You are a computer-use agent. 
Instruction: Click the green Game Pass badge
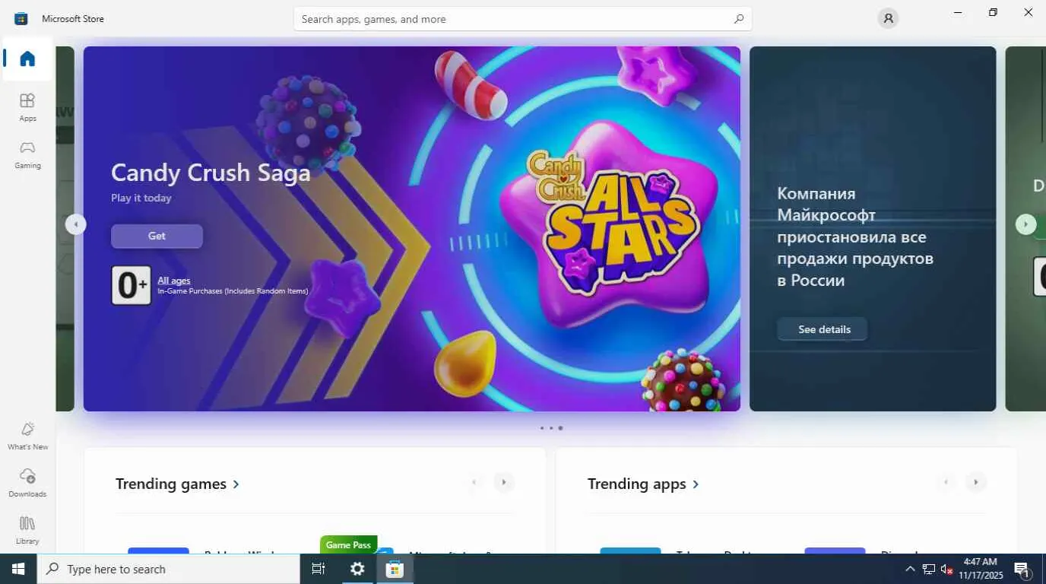tap(348, 544)
